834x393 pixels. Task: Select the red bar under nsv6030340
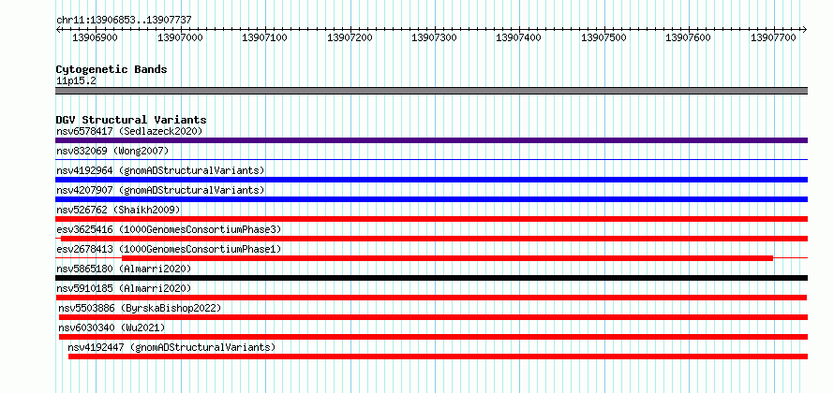point(433,337)
